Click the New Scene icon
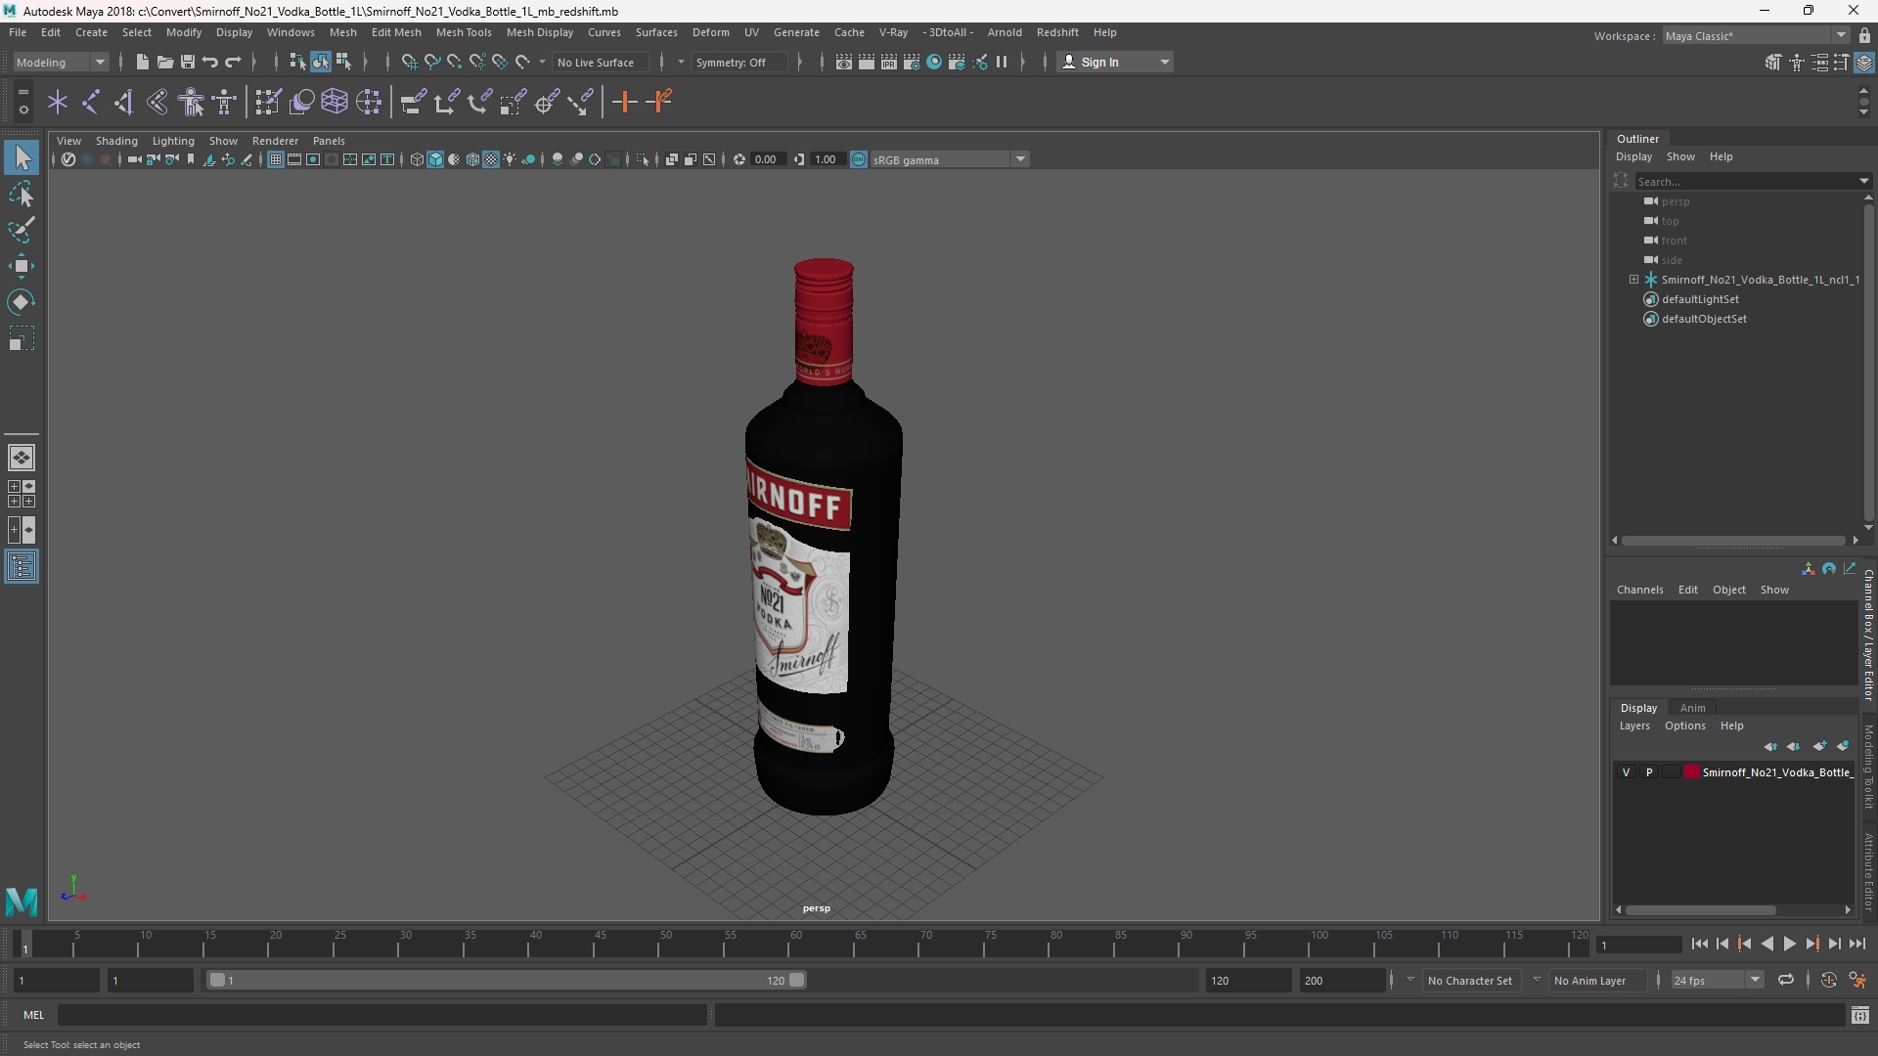Image resolution: width=1878 pixels, height=1056 pixels. [142, 62]
